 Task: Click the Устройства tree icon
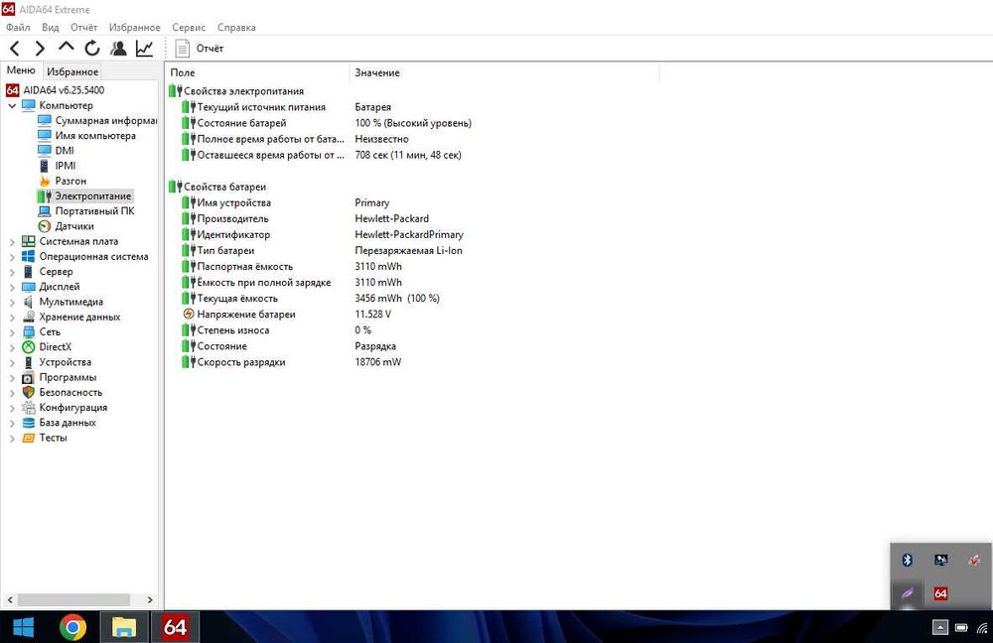tap(29, 362)
